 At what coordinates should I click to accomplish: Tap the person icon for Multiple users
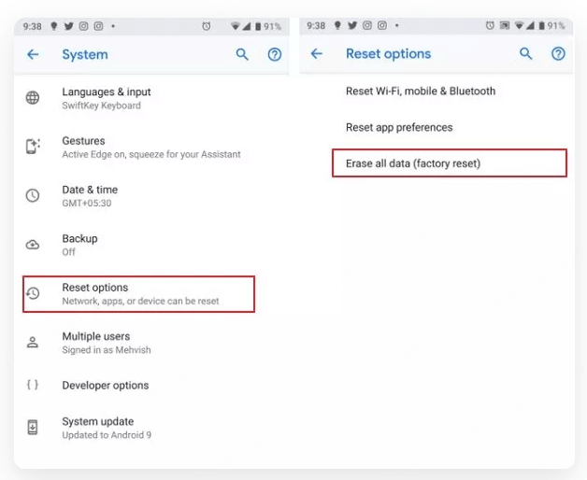point(33,343)
